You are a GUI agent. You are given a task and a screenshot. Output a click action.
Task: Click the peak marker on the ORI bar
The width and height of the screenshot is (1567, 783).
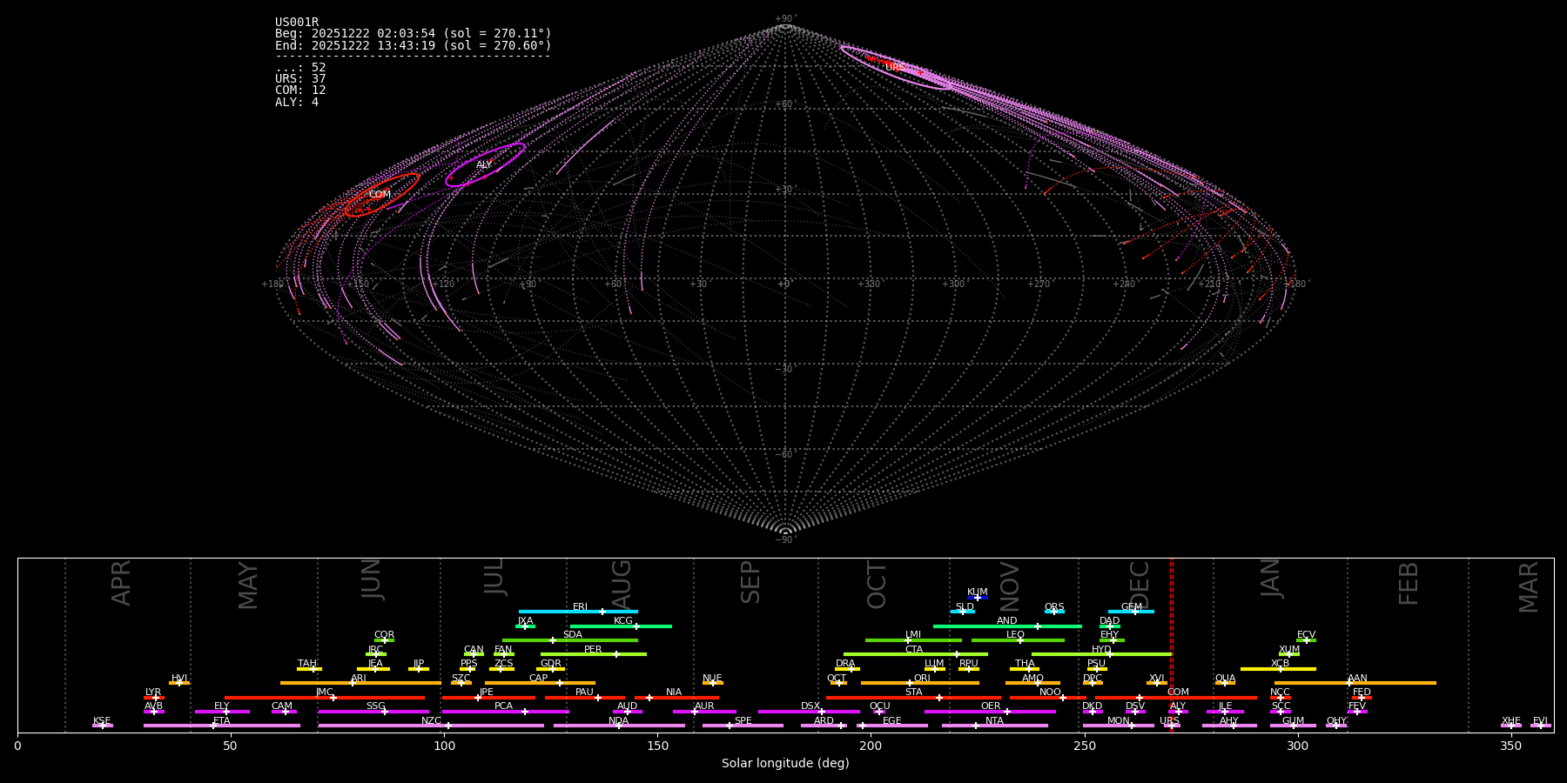pos(910,683)
